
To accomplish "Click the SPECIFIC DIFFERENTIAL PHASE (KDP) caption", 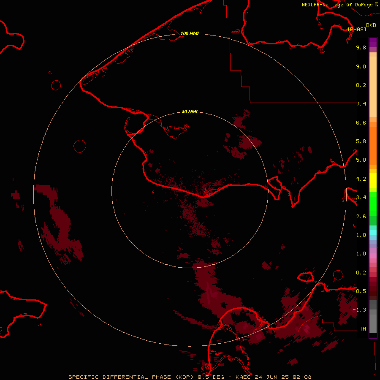I will coord(131,377).
